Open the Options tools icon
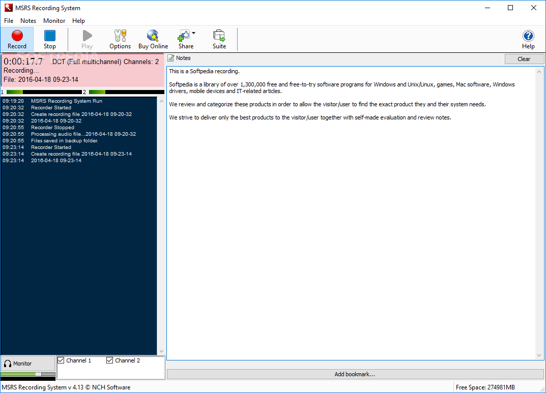Screen dimensions: 546x393 [x=120, y=39]
